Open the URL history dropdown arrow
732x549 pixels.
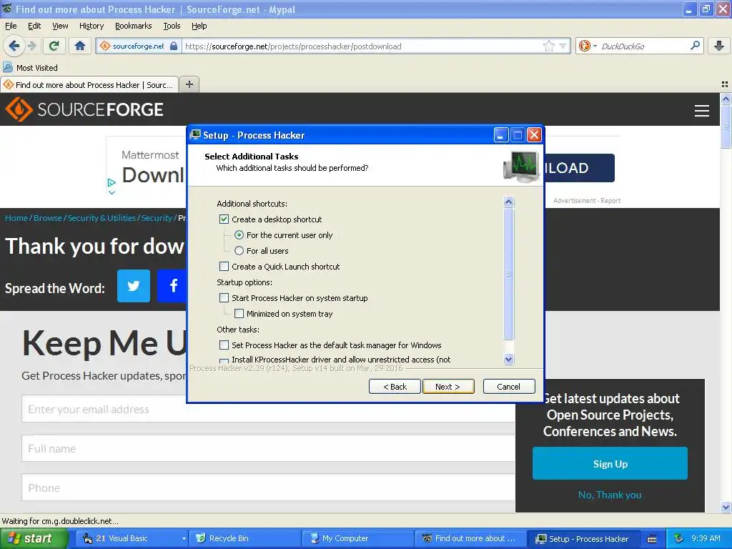tap(563, 46)
